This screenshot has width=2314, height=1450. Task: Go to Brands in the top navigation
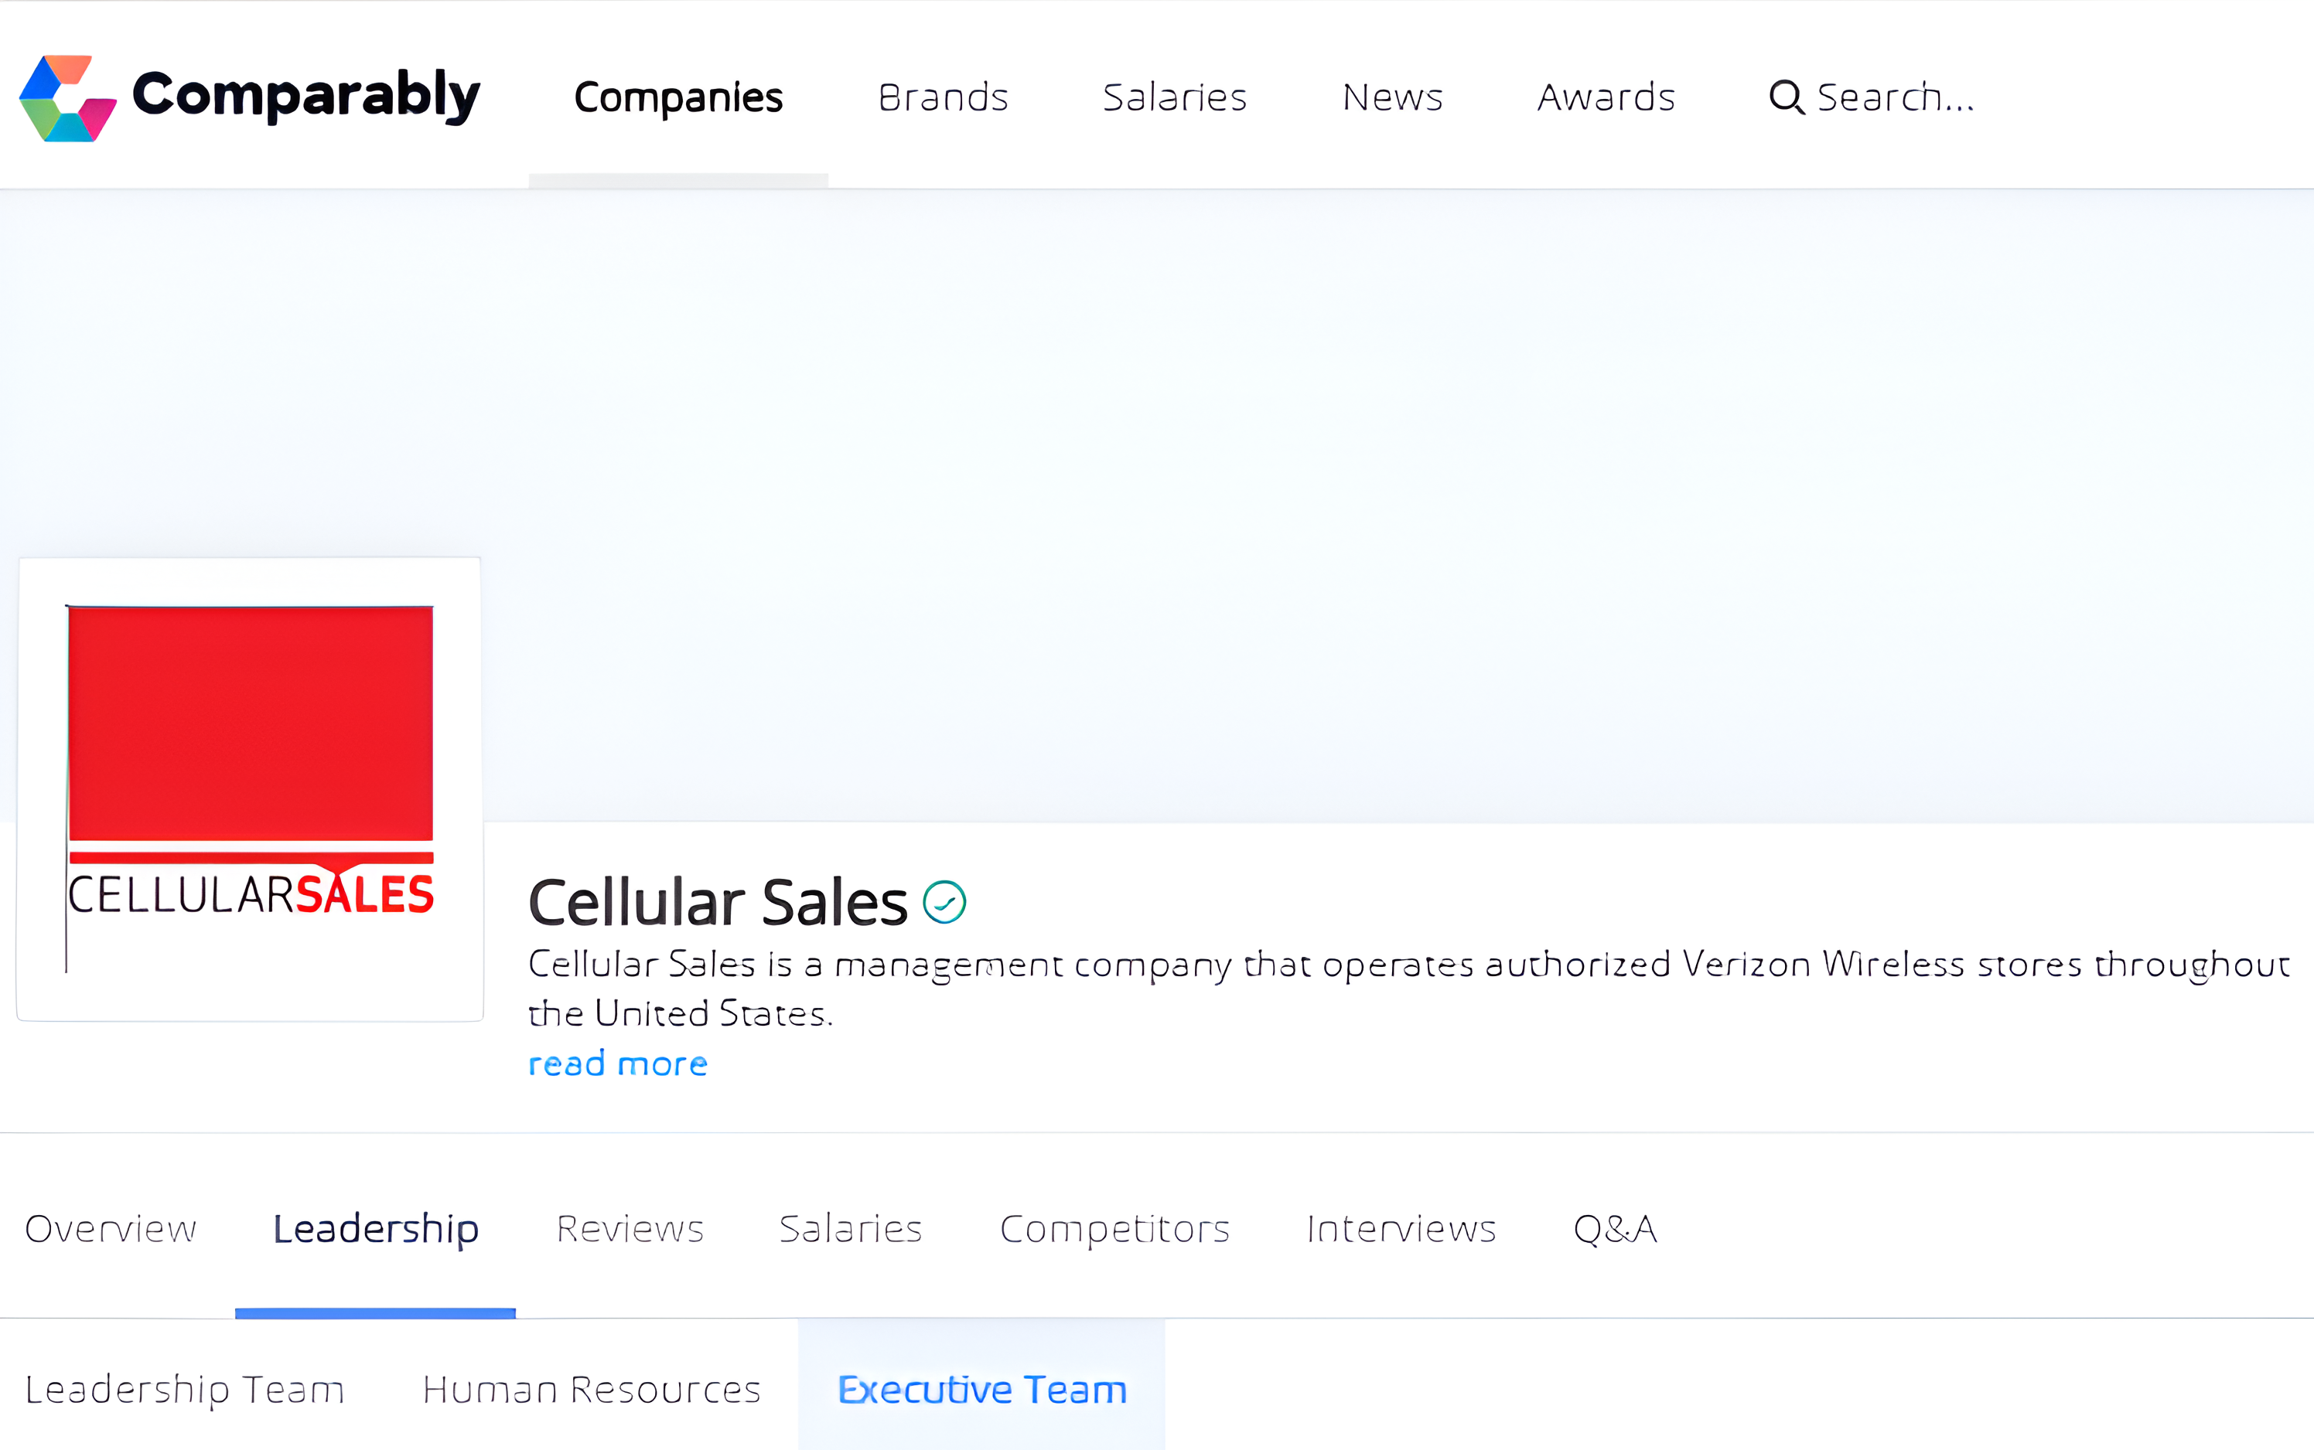point(943,97)
